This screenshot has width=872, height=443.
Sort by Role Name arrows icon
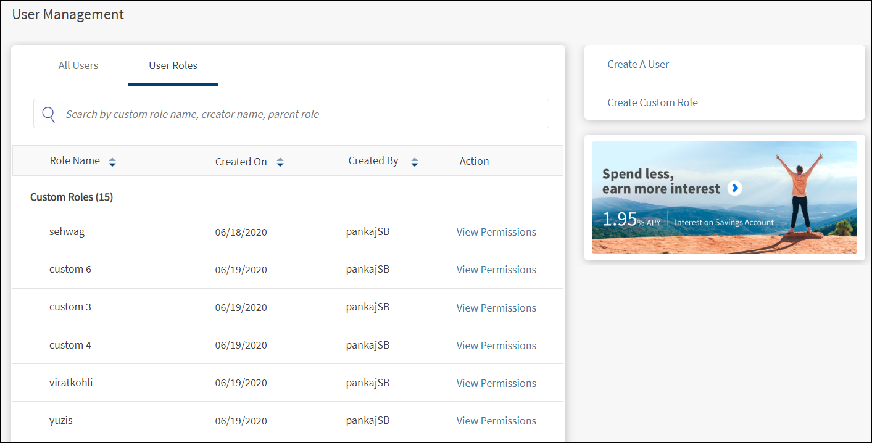click(112, 162)
